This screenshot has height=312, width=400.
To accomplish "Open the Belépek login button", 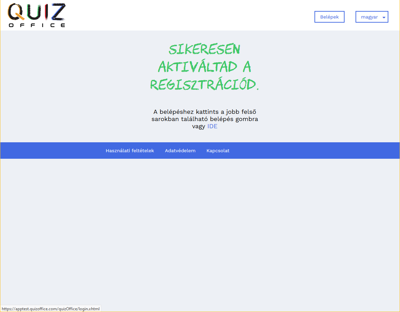I will click(329, 17).
